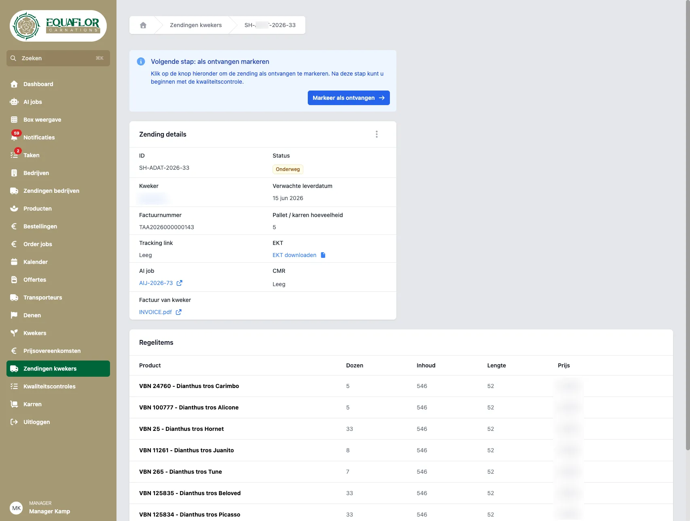Select active Zendingen kwekers menu item
Screen dimensions: 690x521
[58, 369]
